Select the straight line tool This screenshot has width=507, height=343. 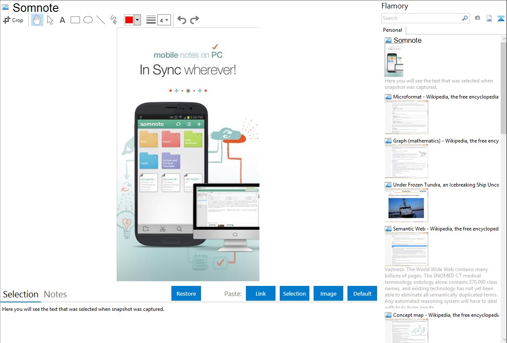[x=101, y=20]
